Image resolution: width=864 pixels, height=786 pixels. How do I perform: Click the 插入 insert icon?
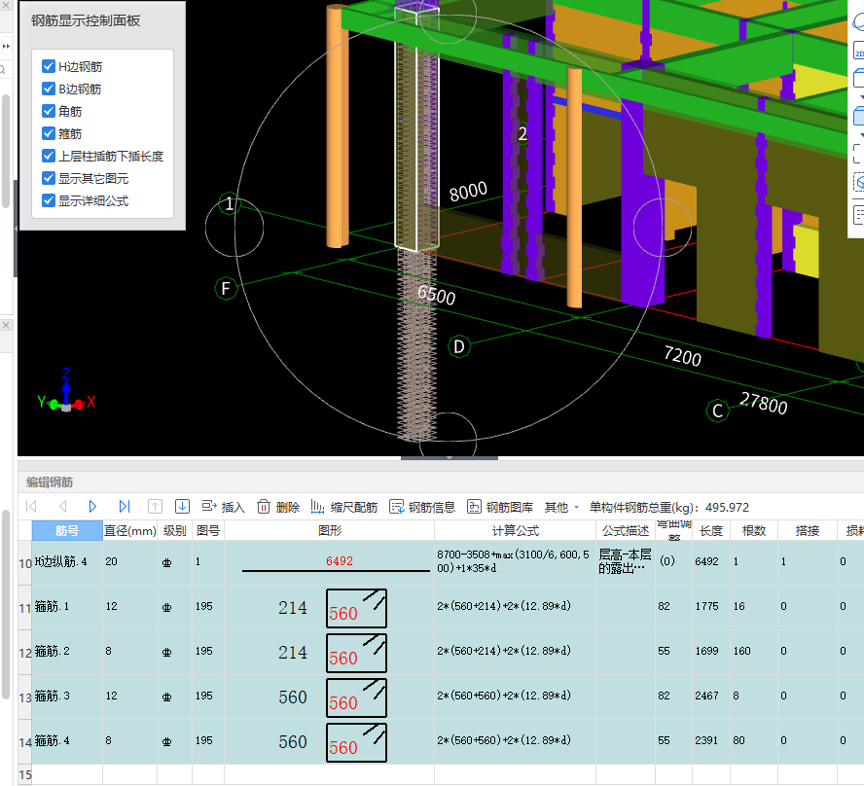pos(209,506)
